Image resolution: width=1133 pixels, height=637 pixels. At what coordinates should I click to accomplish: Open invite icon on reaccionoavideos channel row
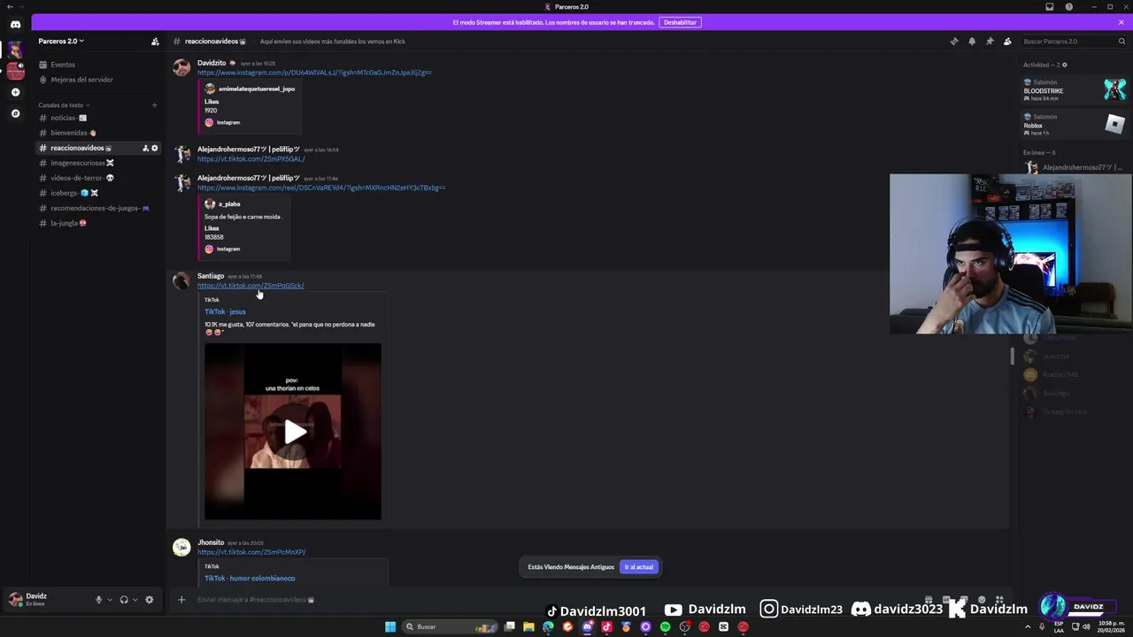(x=145, y=148)
